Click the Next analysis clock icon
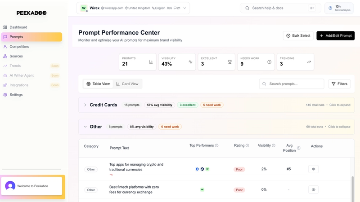The image size is (360, 202). click(x=330, y=8)
